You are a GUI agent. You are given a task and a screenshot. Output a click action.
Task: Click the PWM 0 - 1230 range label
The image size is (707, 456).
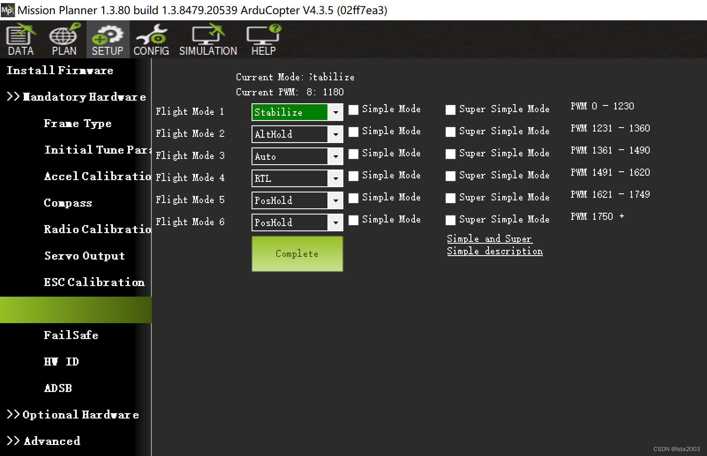point(602,106)
